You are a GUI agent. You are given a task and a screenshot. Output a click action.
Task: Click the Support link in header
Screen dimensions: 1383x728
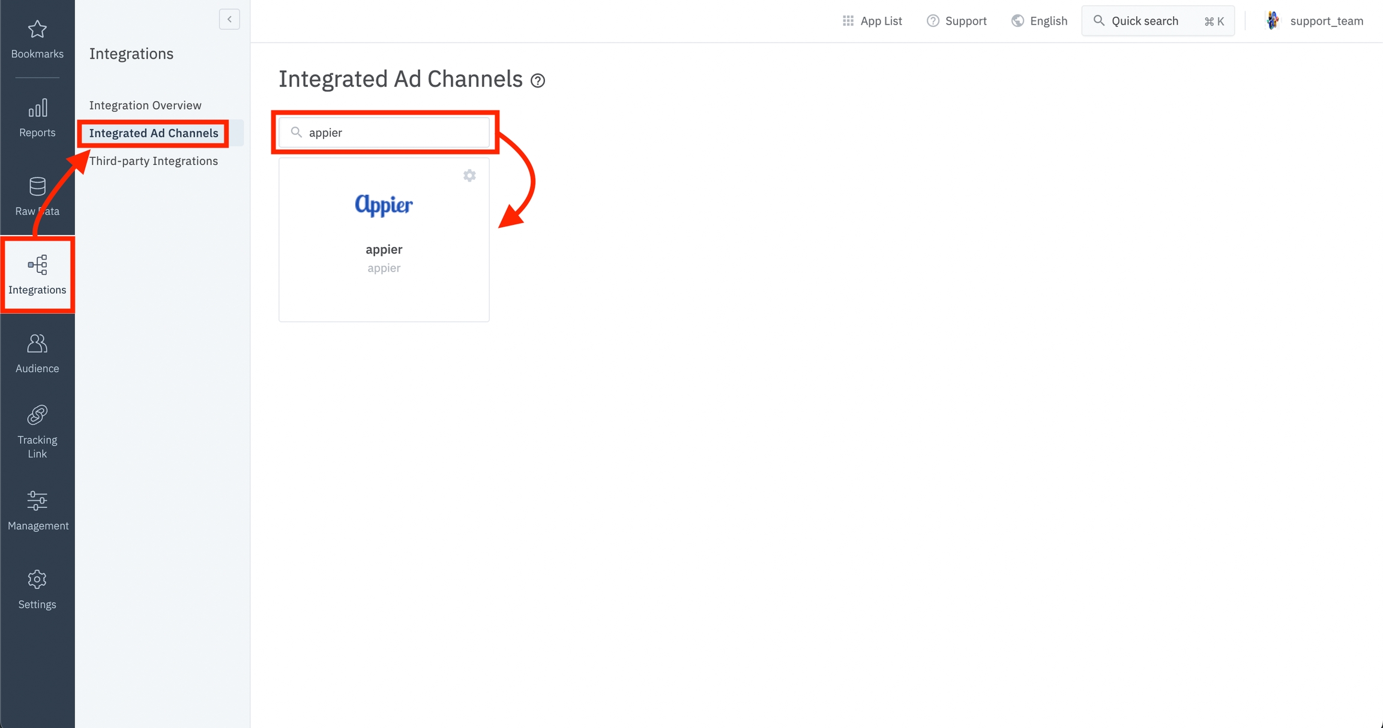point(957,21)
